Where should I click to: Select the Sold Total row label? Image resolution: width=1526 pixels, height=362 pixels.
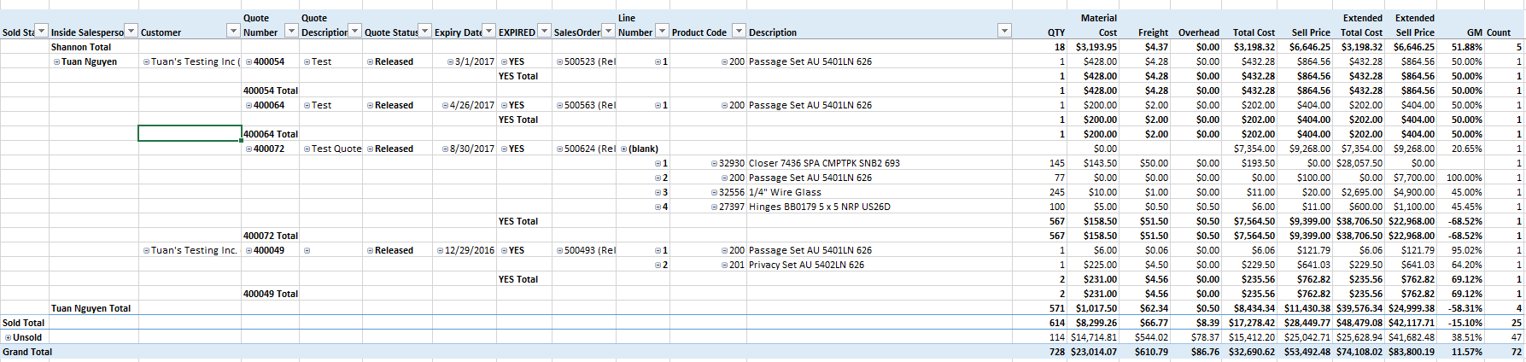pyautogui.click(x=23, y=323)
